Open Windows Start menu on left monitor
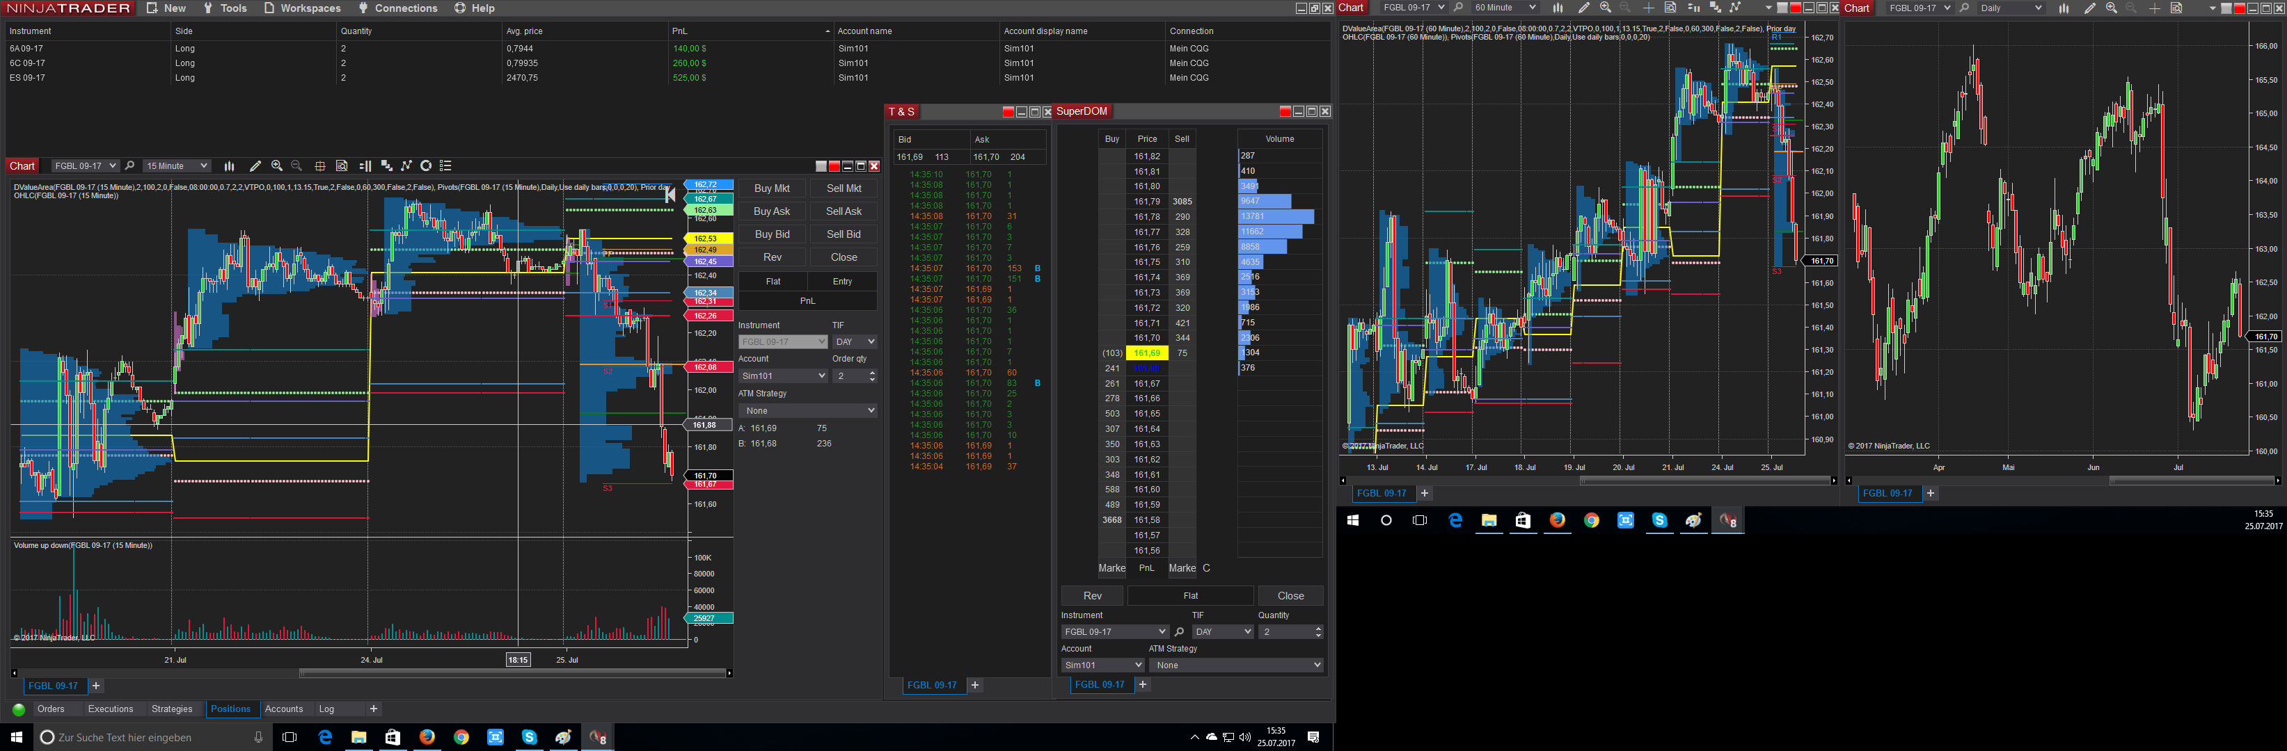The height and width of the screenshot is (751, 2287). point(16,737)
